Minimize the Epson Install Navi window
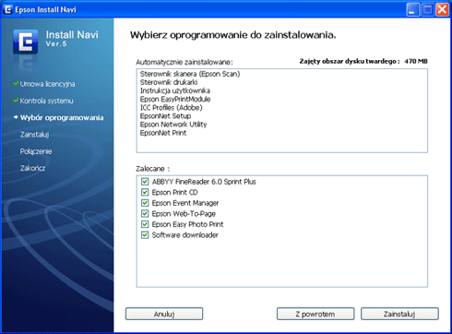Image resolution: width=452 pixels, height=334 pixels. [412, 9]
